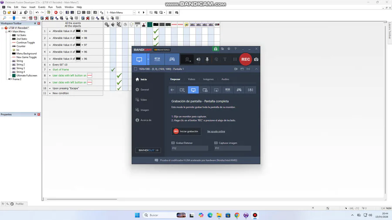Go to next frame arrow in Fusion toolbar
This screenshot has width=392, height=220.
143,13
